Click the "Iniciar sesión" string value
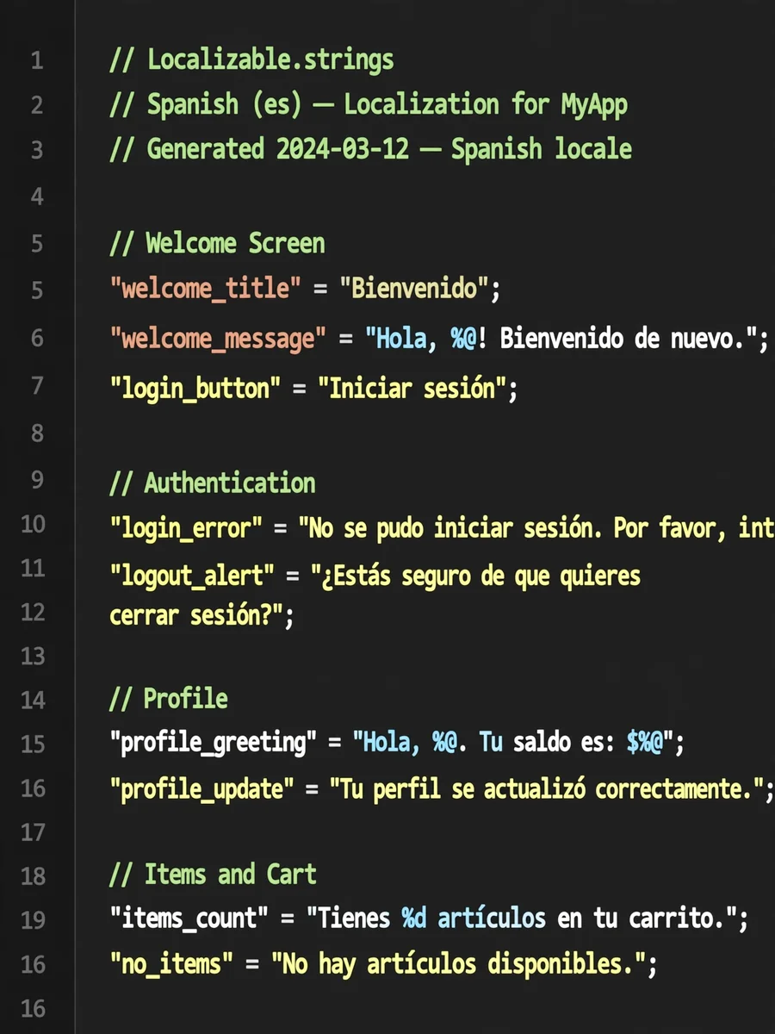The width and height of the screenshot is (775, 1034). pyautogui.click(x=412, y=388)
